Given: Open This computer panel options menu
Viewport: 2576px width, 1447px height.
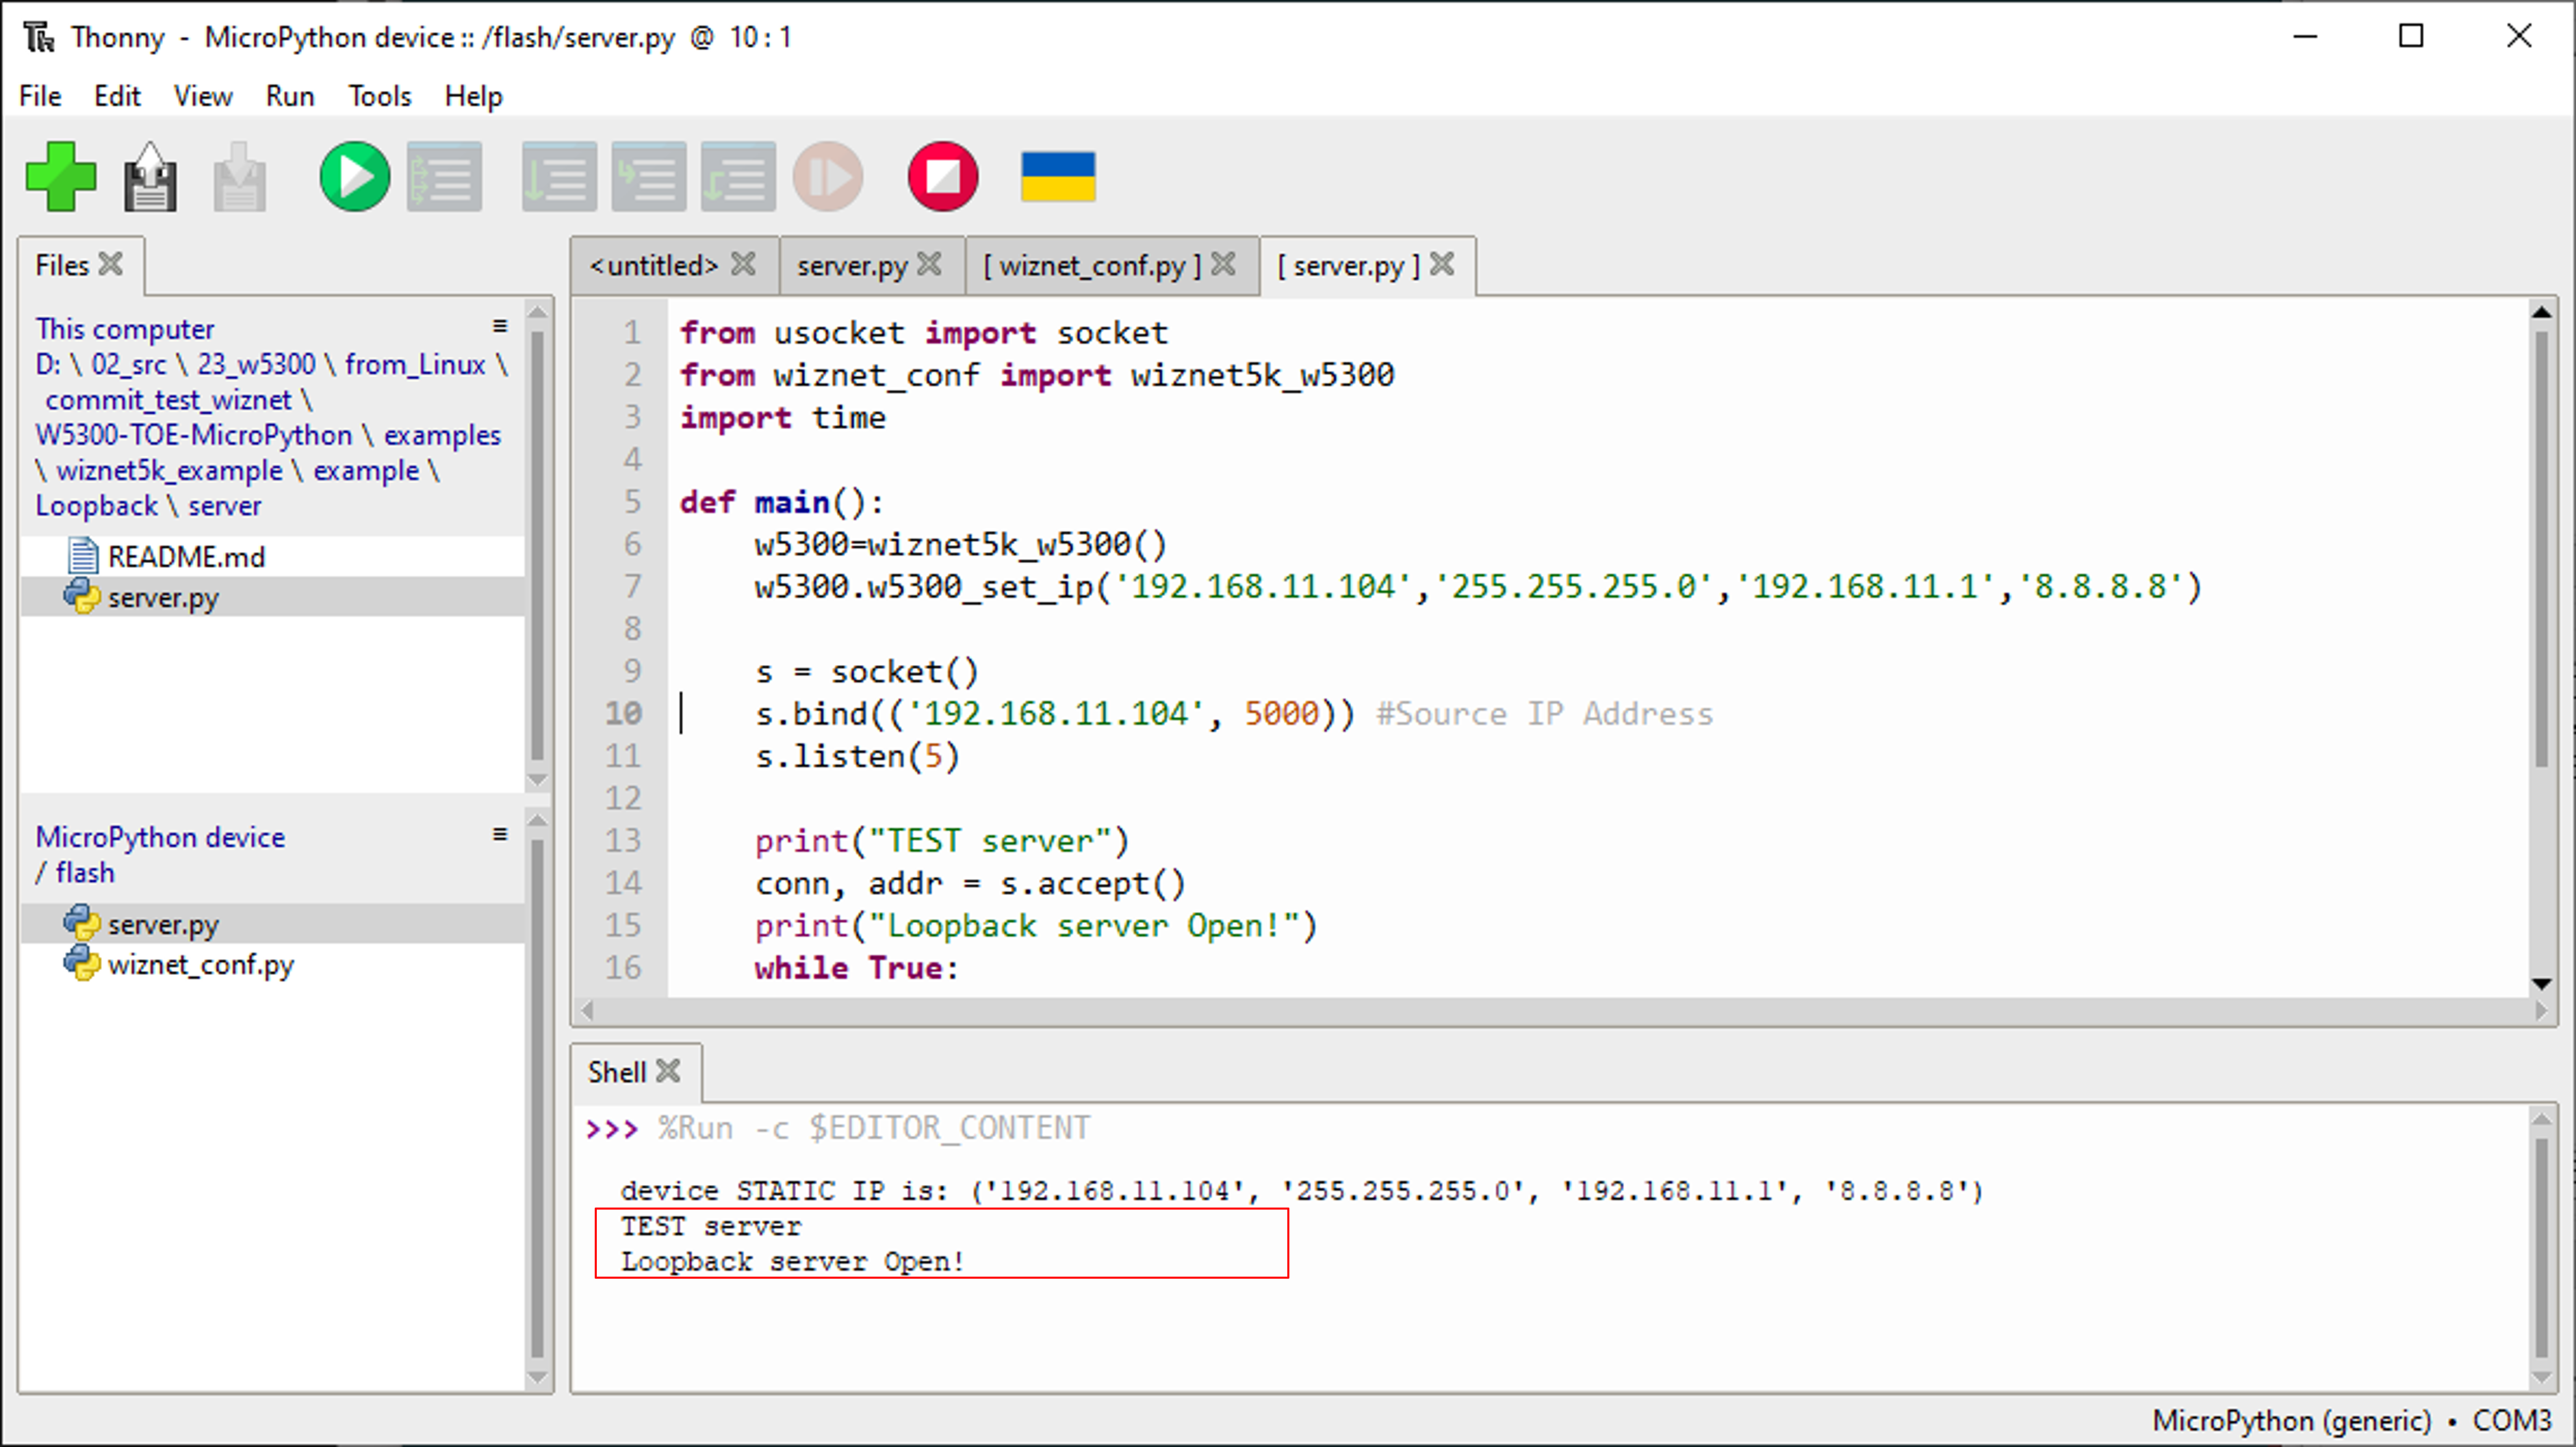Looking at the screenshot, I should coord(499,326).
